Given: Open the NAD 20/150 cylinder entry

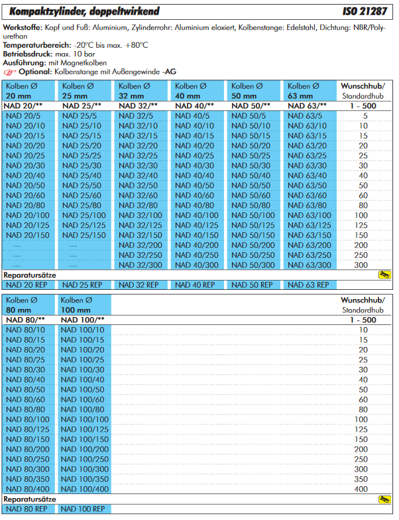Looking at the screenshot, I should coord(27,235).
